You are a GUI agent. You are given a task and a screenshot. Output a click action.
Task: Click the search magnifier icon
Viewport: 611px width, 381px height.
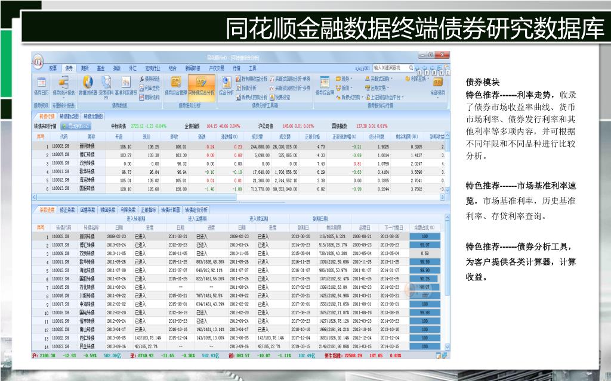click(411, 68)
